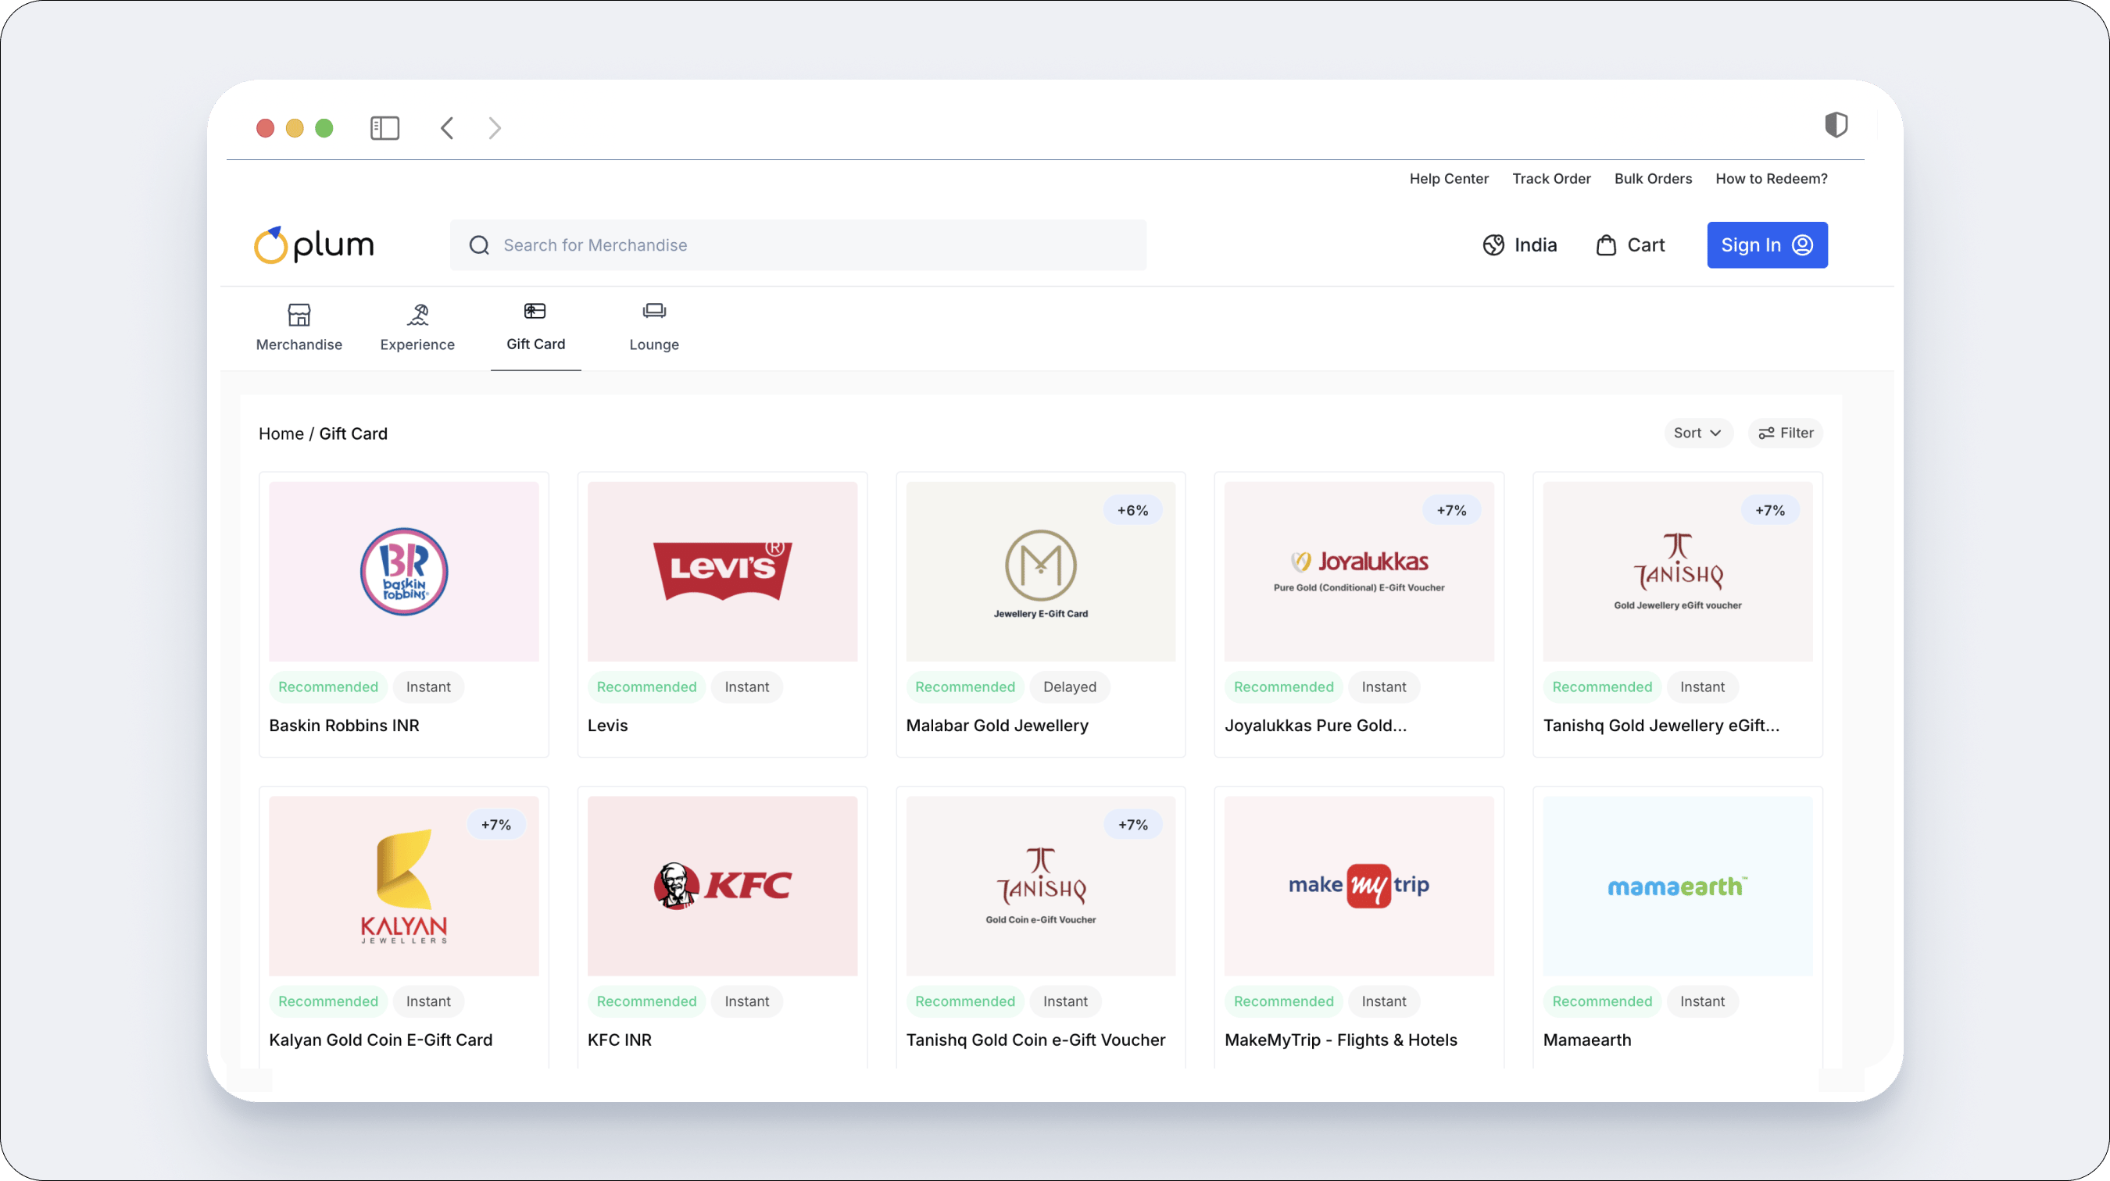Click the Sign In button
This screenshot has width=2110, height=1181.
pyautogui.click(x=1767, y=244)
